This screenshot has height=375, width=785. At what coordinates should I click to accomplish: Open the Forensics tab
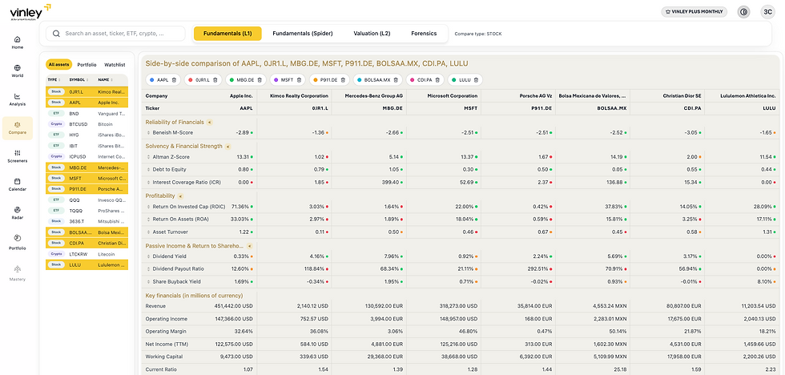pos(424,34)
